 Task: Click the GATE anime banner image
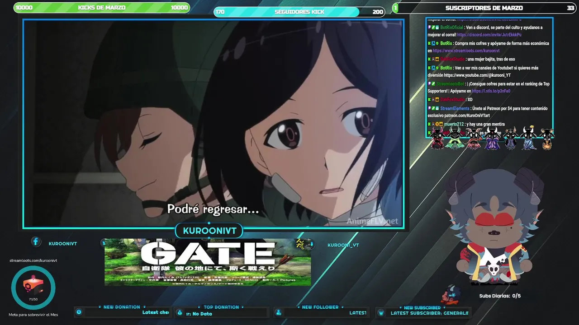point(208,262)
